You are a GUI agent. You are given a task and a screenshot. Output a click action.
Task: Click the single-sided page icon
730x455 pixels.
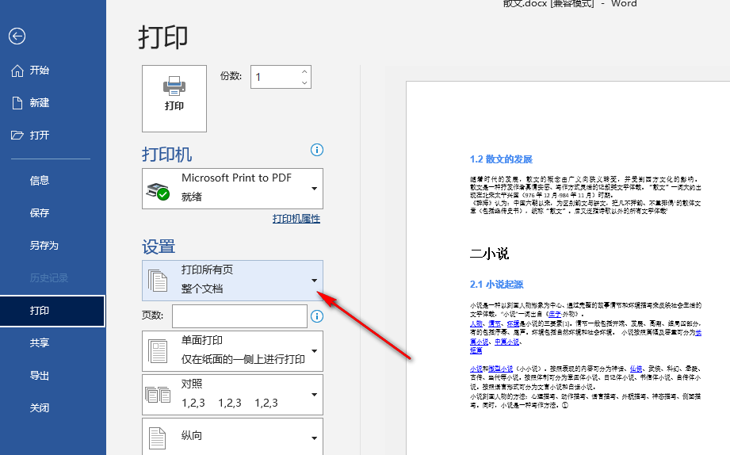click(x=158, y=351)
